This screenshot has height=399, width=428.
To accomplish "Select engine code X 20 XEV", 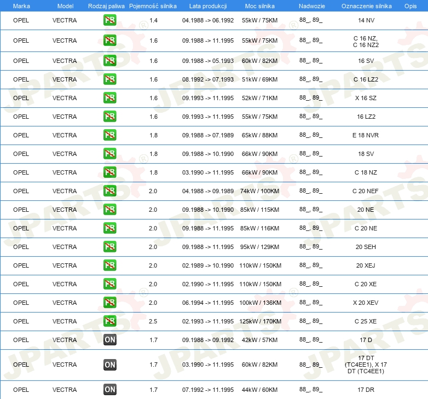I will click(x=366, y=303).
